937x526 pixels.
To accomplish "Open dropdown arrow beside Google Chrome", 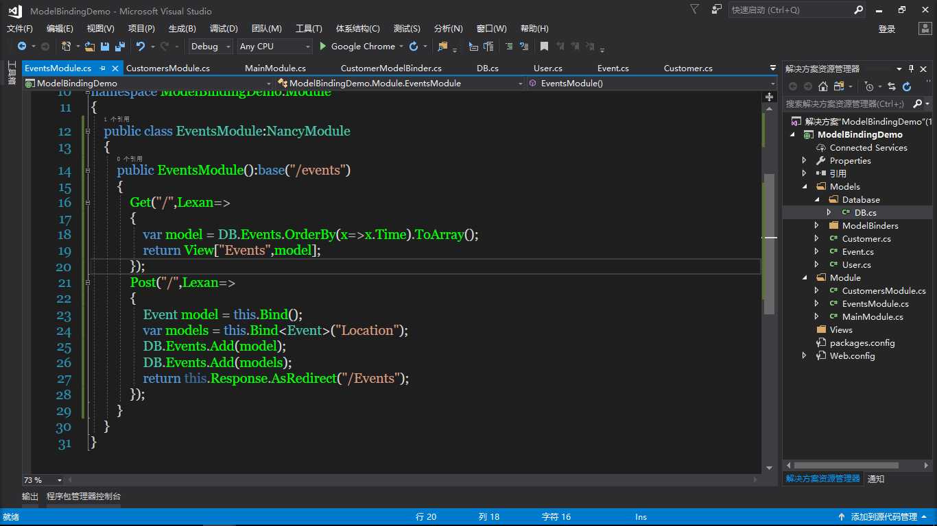I will pos(401,47).
